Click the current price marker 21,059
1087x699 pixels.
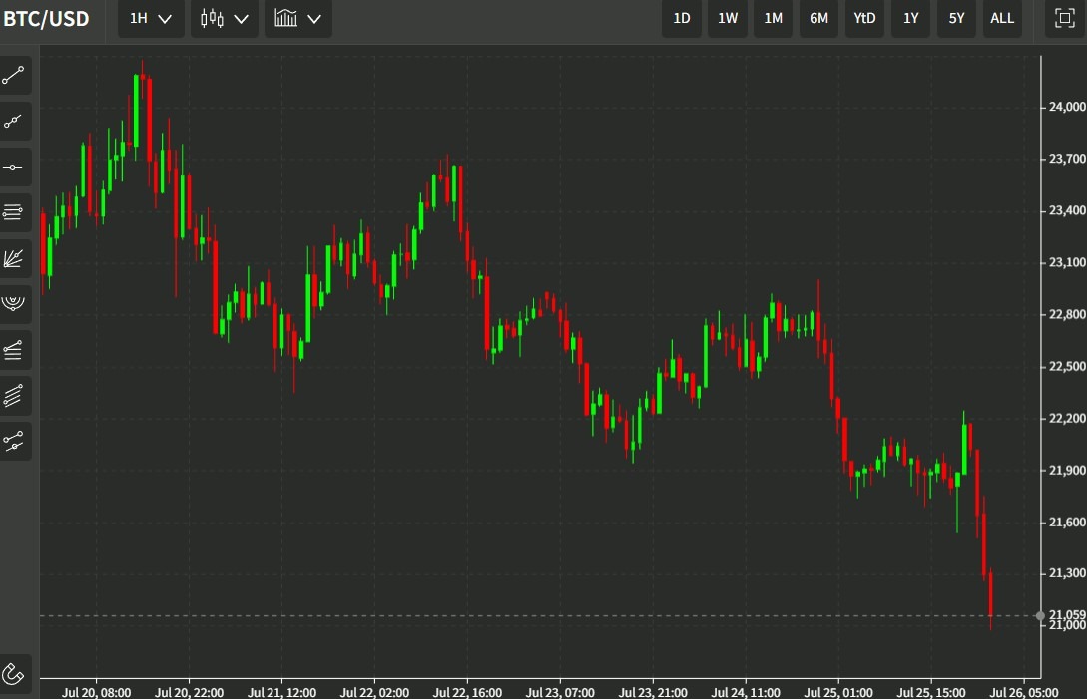[1067, 614]
